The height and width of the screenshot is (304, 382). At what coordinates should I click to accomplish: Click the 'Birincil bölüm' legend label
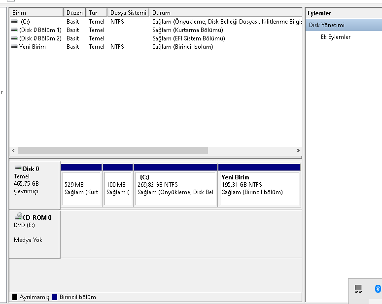point(78,297)
